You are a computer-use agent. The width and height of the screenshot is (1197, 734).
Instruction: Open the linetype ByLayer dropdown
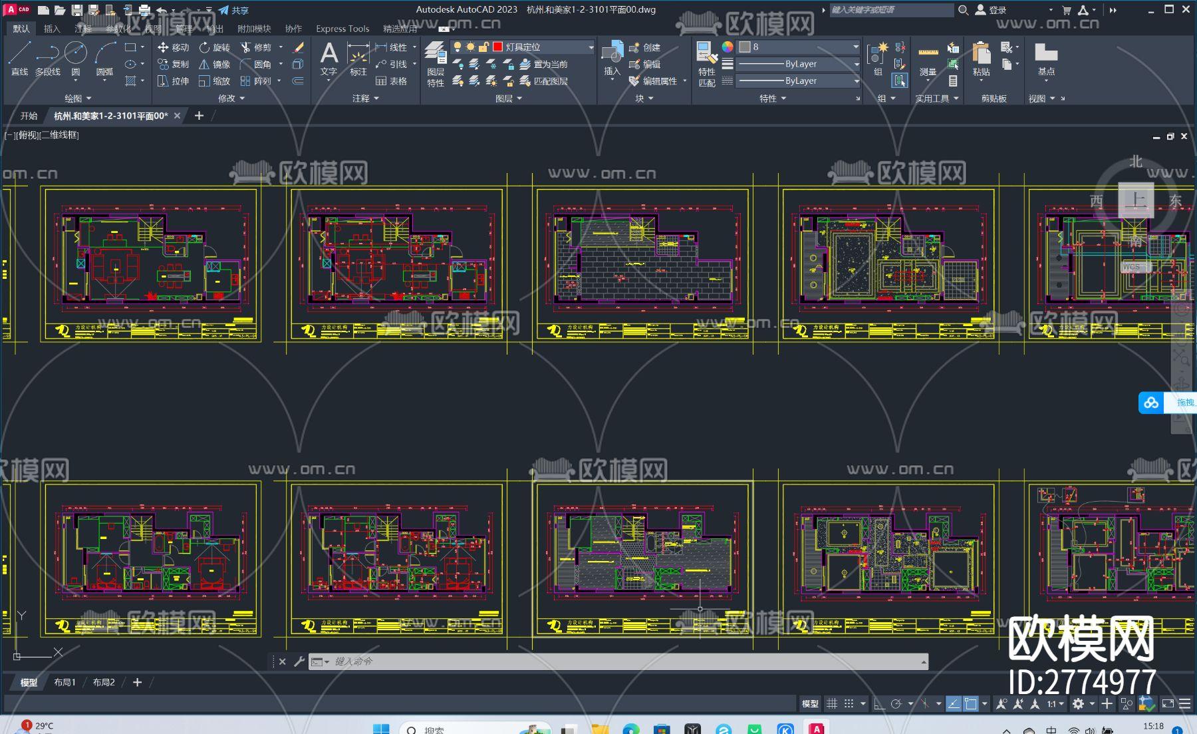(799, 81)
